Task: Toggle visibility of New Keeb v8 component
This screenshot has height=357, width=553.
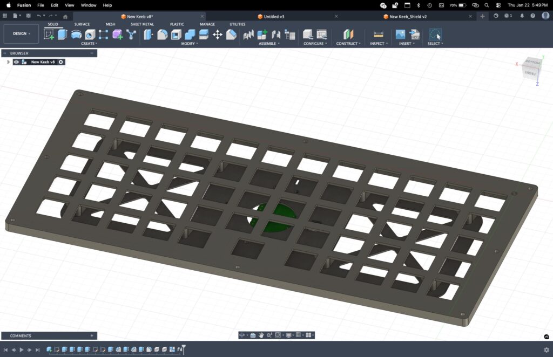Action: coord(17,62)
